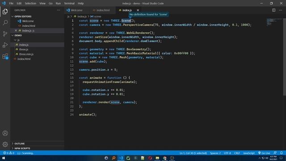The image size is (286, 161).
Task: Click the JavaScript language mode status item
Action: (x=249, y=153)
